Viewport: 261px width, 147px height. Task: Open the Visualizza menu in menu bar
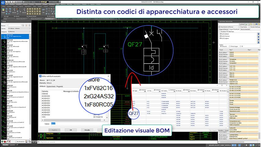tap(19, 4)
